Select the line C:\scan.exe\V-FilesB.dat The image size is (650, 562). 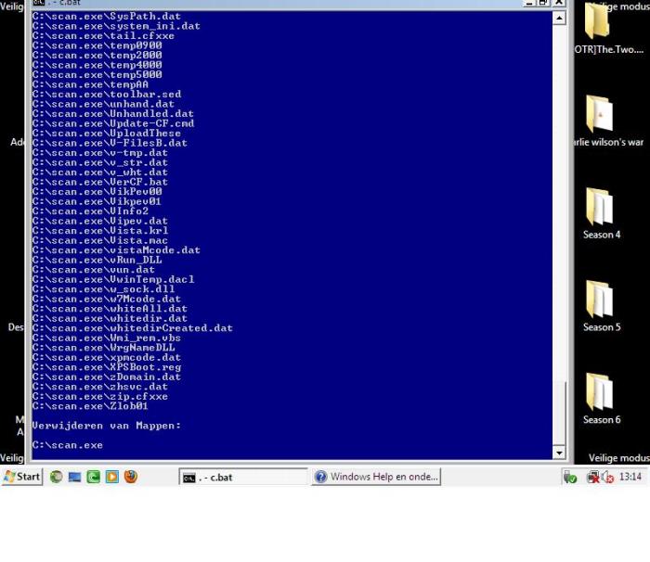tap(110, 143)
